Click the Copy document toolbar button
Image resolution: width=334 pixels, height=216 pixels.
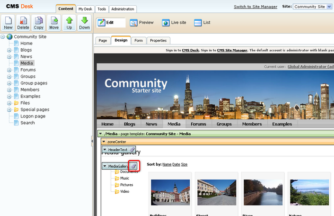pos(38,23)
